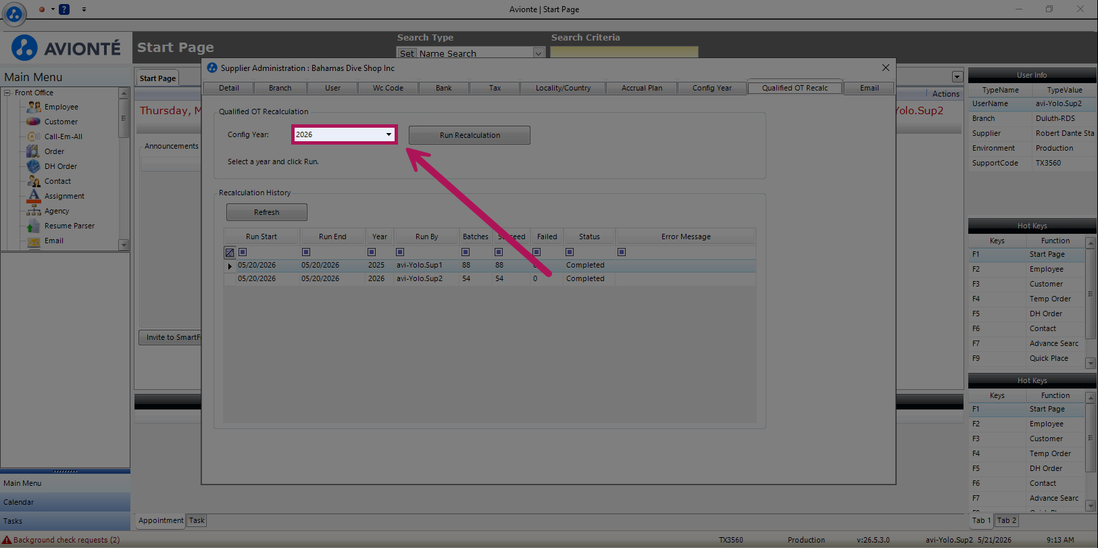Open the Employee icon in Main Menu
Screen dimensions: 1098x548
[x=34, y=107]
